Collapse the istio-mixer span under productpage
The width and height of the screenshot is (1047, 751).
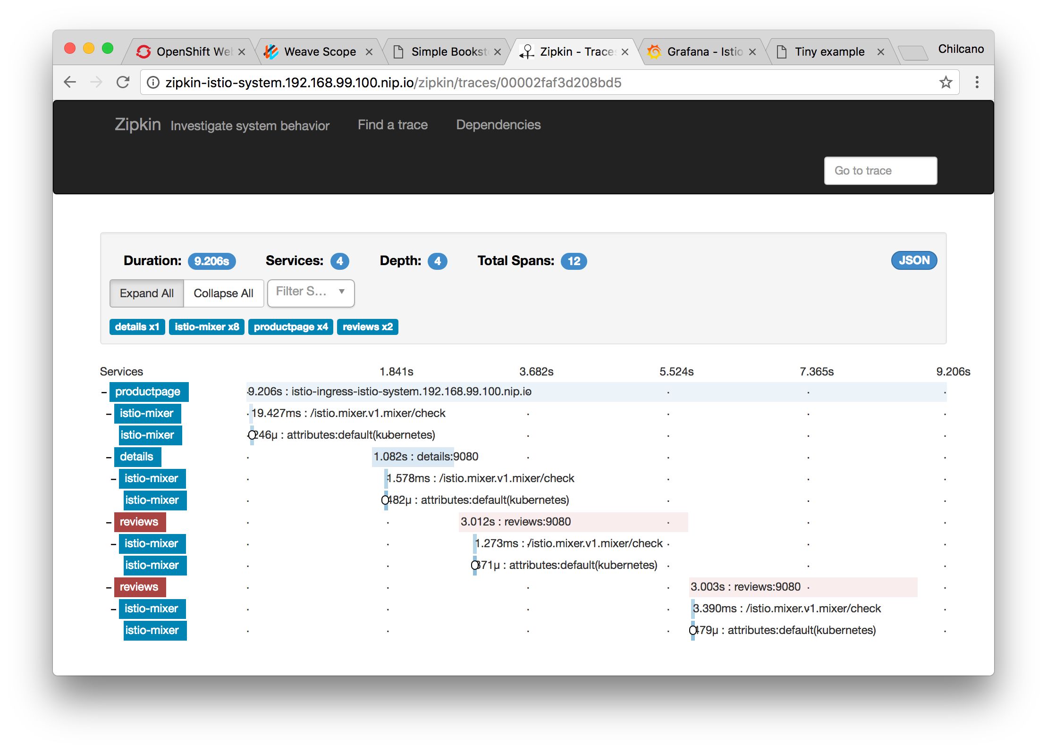[x=109, y=414]
